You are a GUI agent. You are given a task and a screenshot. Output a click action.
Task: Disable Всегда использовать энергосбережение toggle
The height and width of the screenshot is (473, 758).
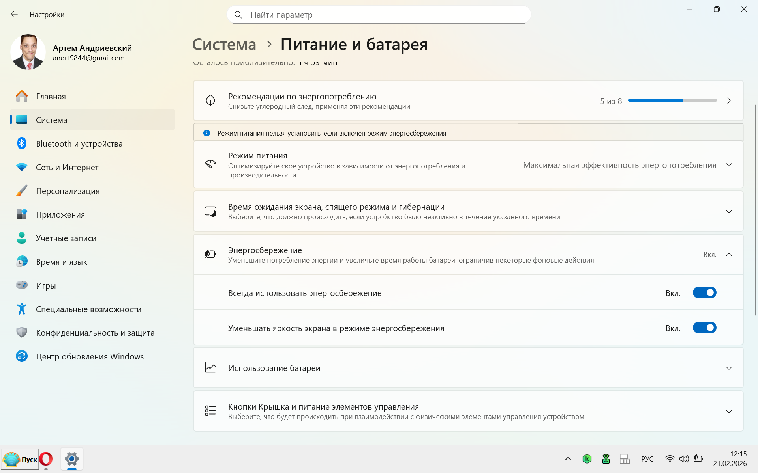click(704, 293)
